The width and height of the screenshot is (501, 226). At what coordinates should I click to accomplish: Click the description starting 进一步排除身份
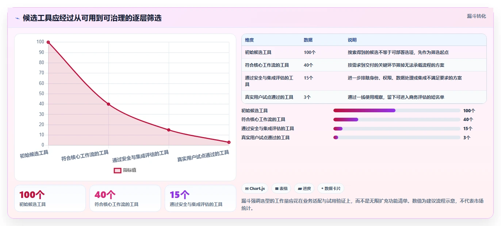[405, 78]
